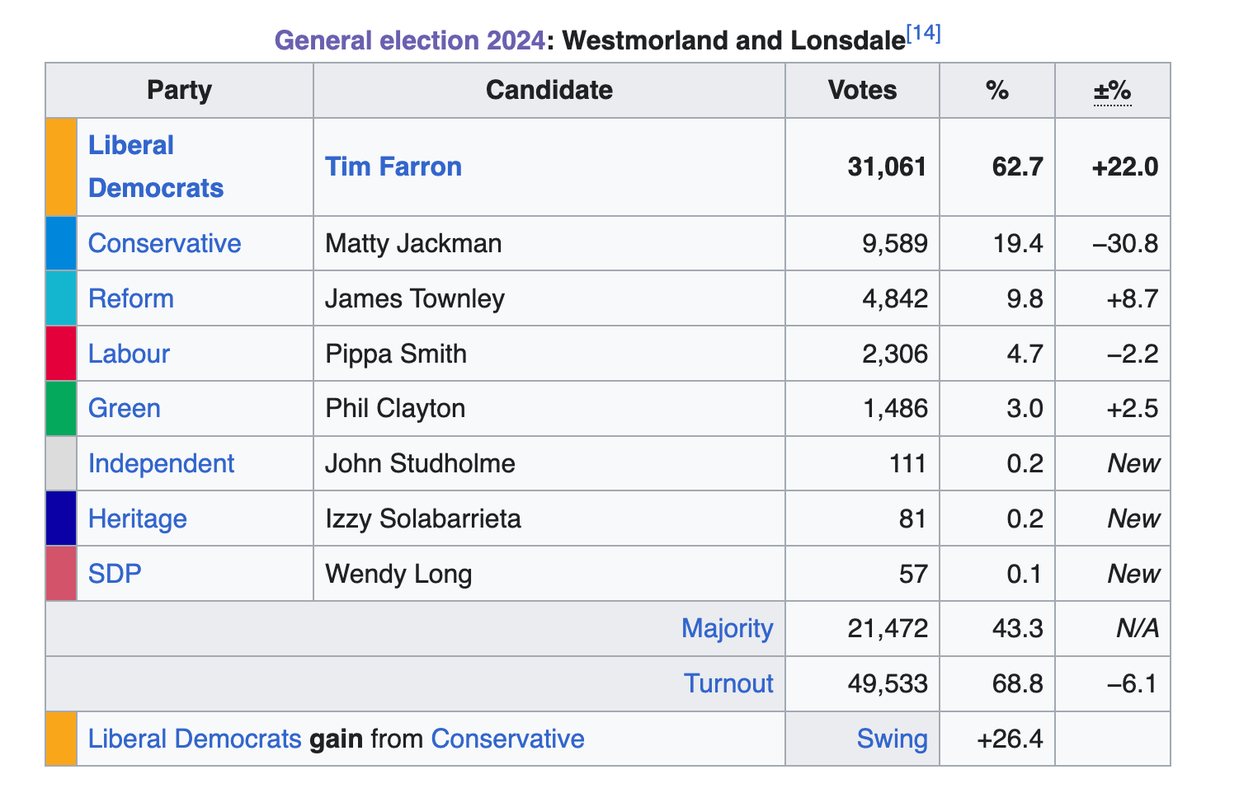1239x793 pixels.
Task: Click the Green party link
Action: pyautogui.click(x=125, y=408)
